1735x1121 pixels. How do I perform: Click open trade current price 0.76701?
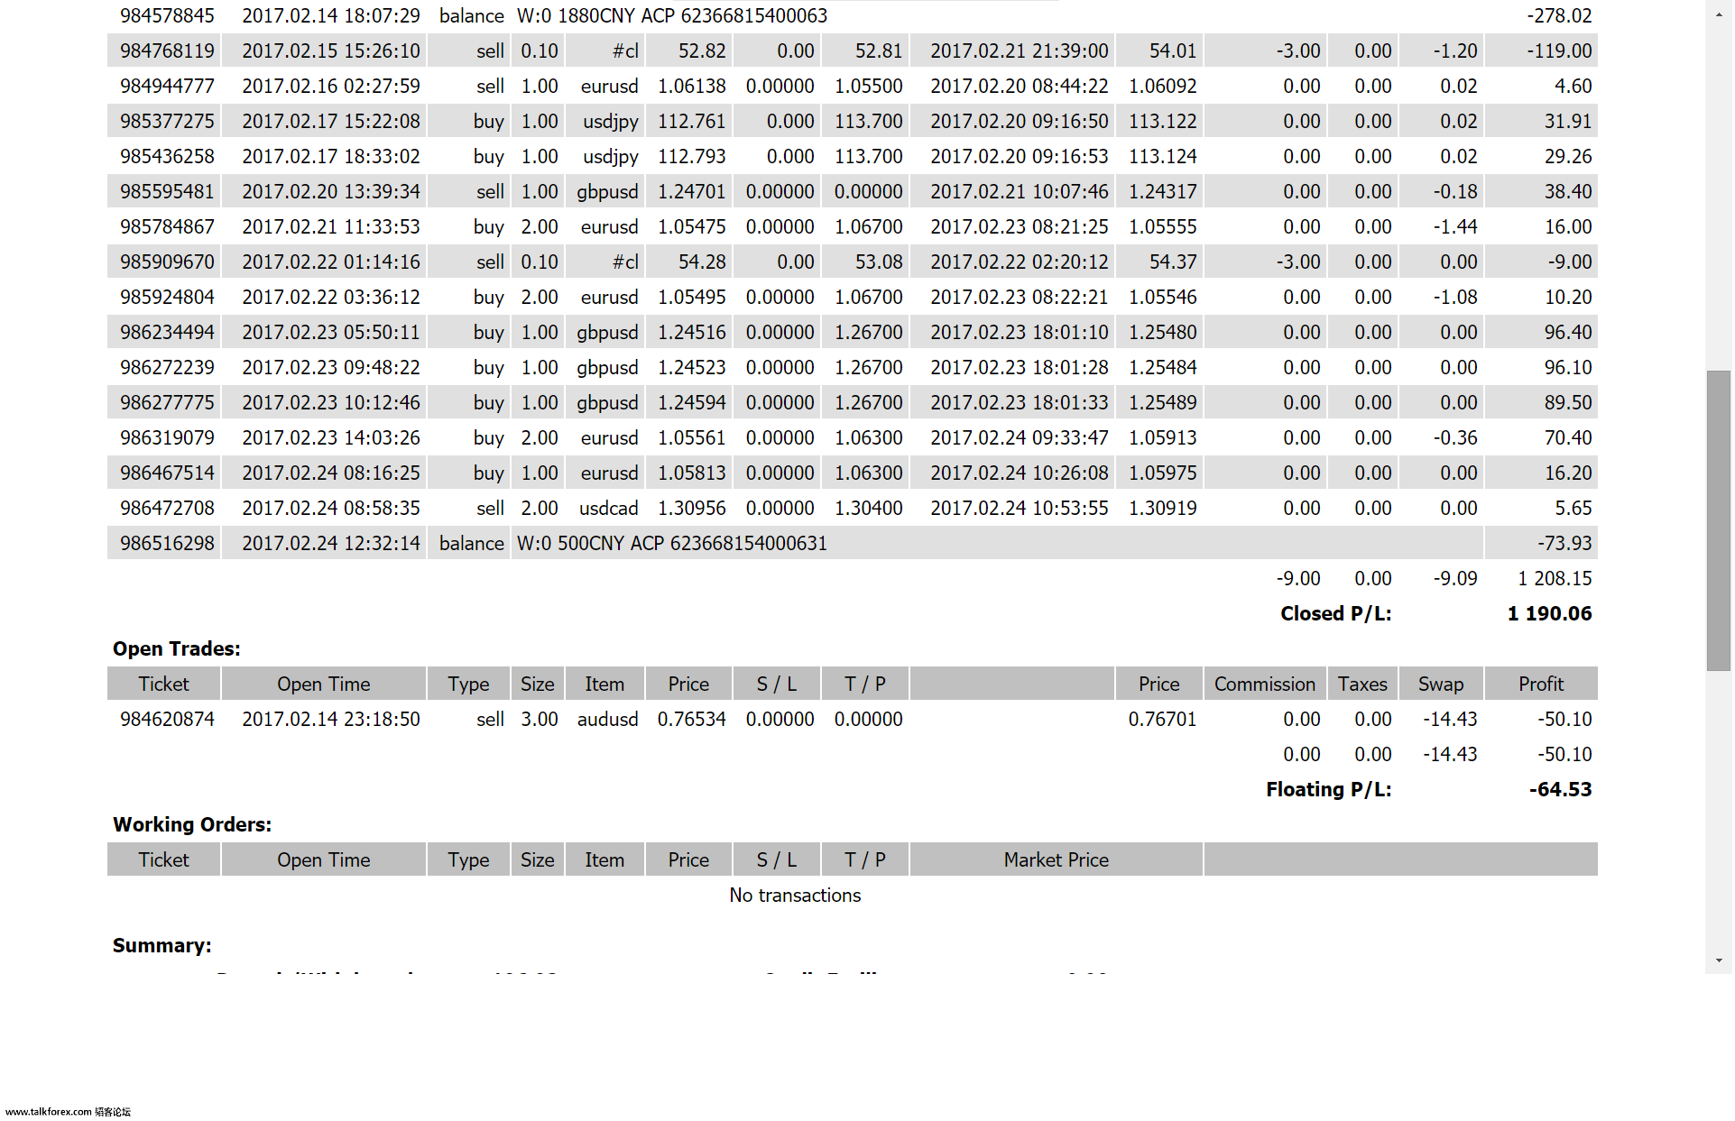(x=1162, y=720)
